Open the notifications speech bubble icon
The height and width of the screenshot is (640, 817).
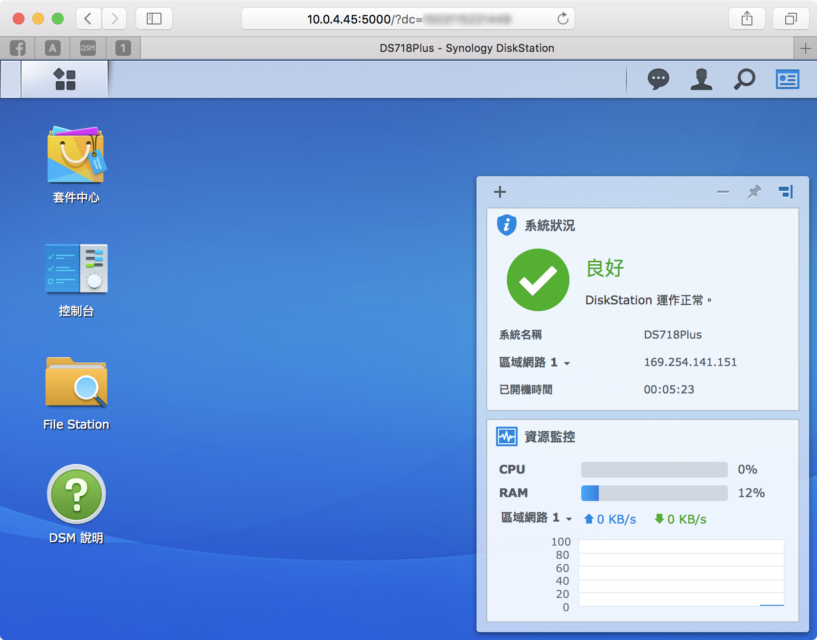(658, 79)
